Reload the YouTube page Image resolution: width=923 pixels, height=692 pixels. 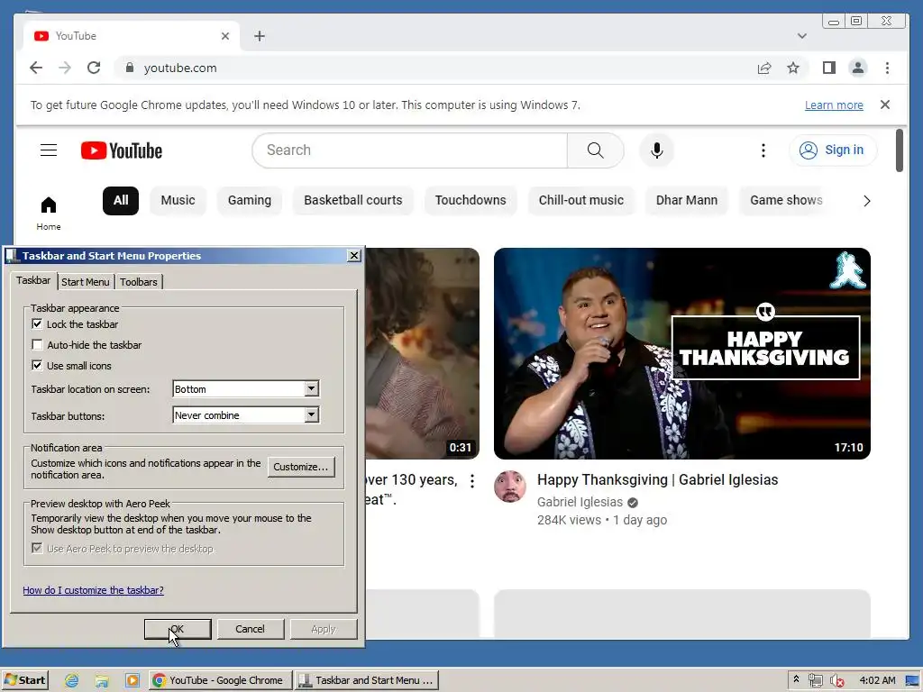[94, 68]
